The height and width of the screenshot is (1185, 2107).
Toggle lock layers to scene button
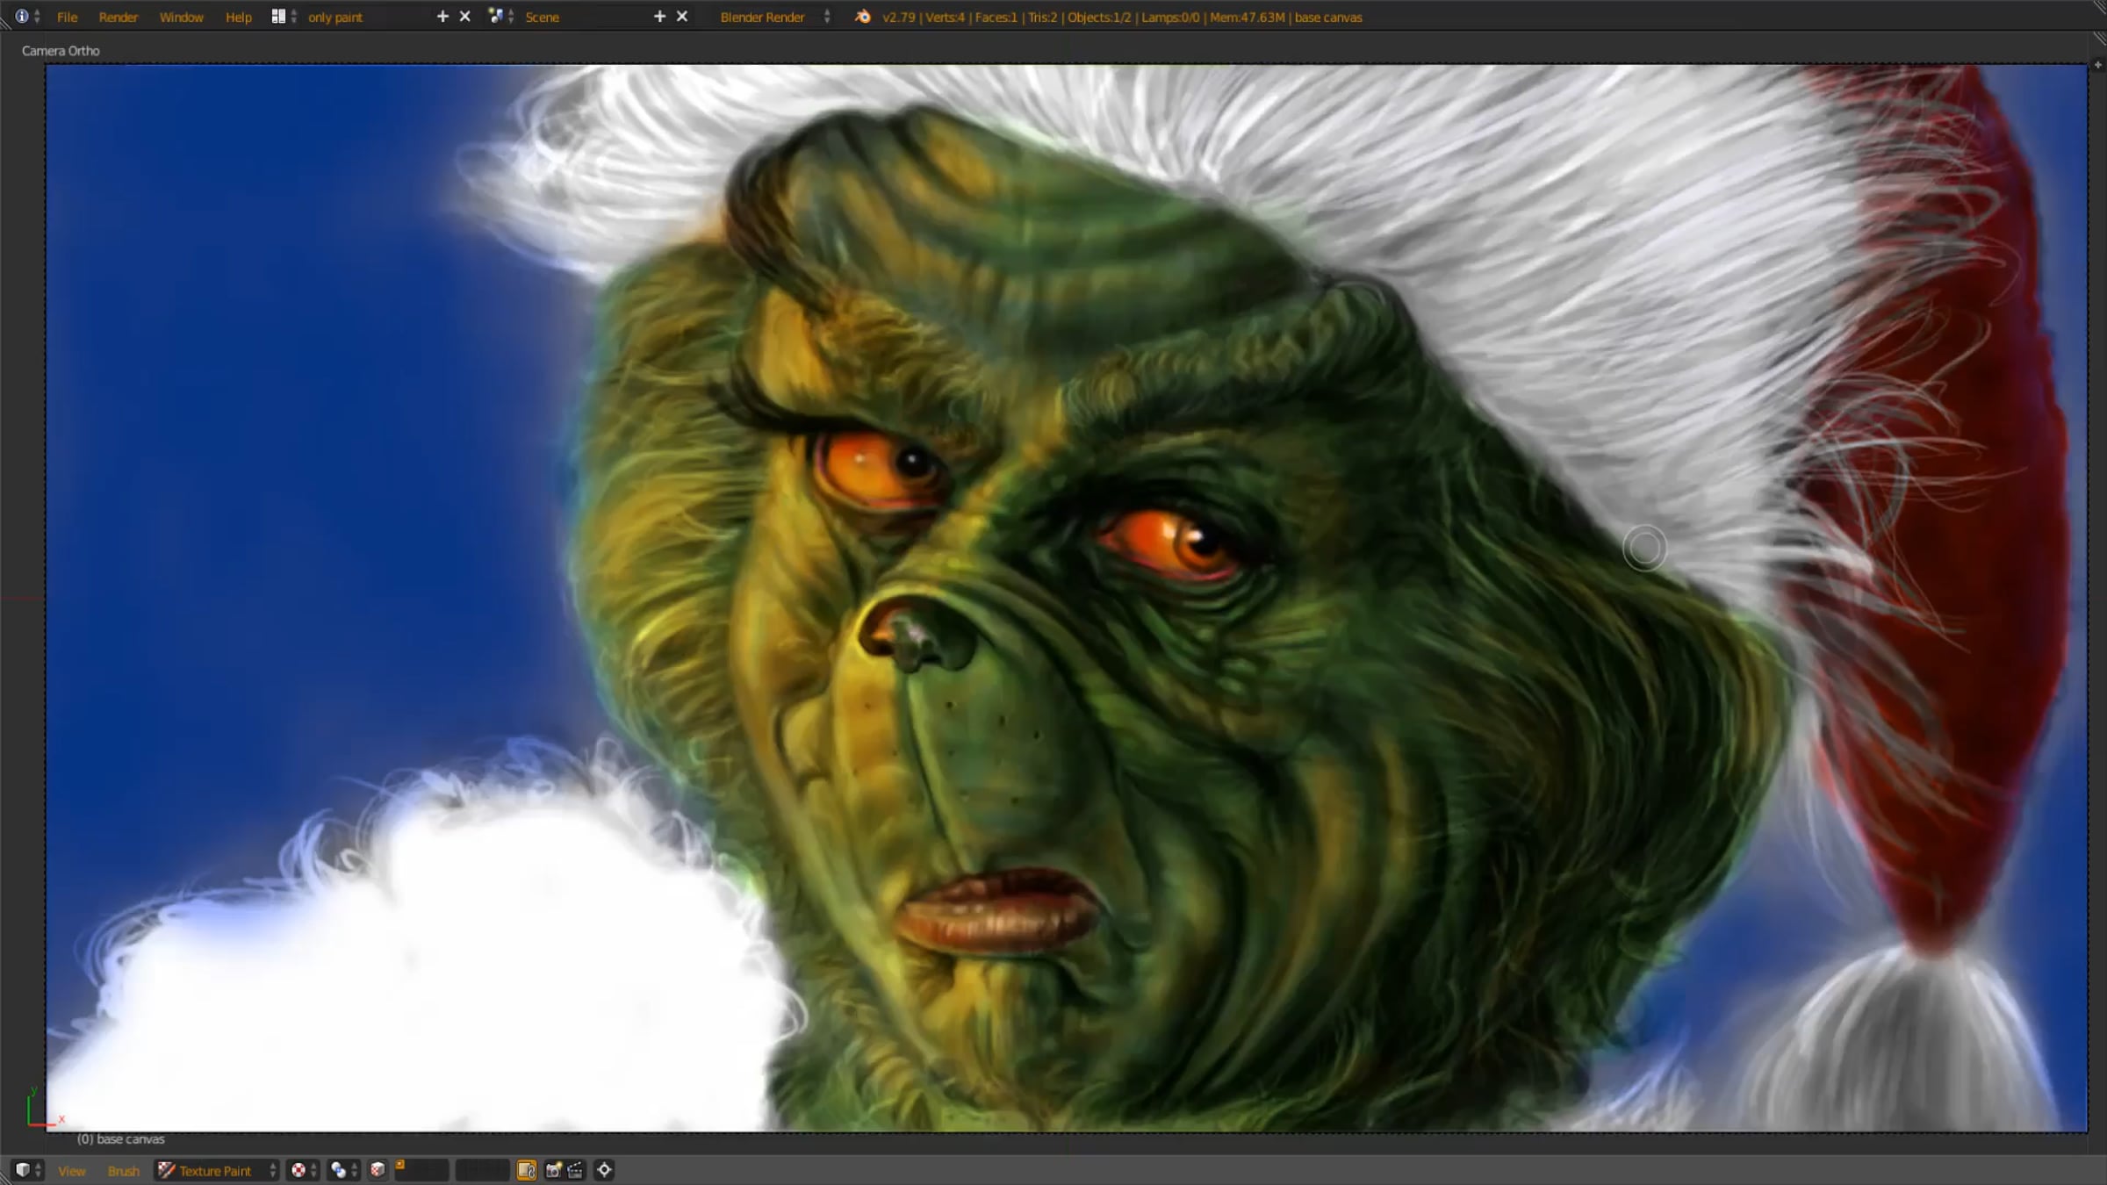point(527,1170)
